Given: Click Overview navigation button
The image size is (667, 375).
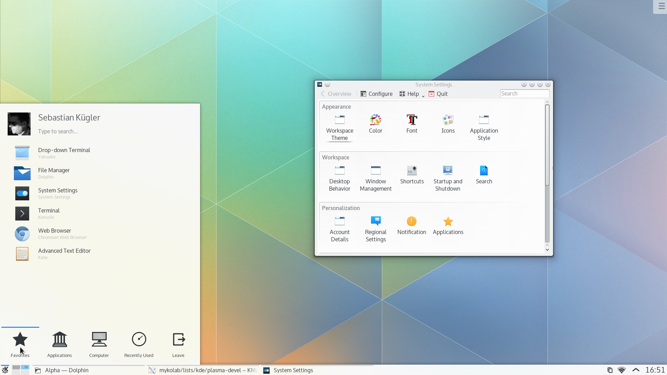Looking at the screenshot, I should (x=335, y=93).
